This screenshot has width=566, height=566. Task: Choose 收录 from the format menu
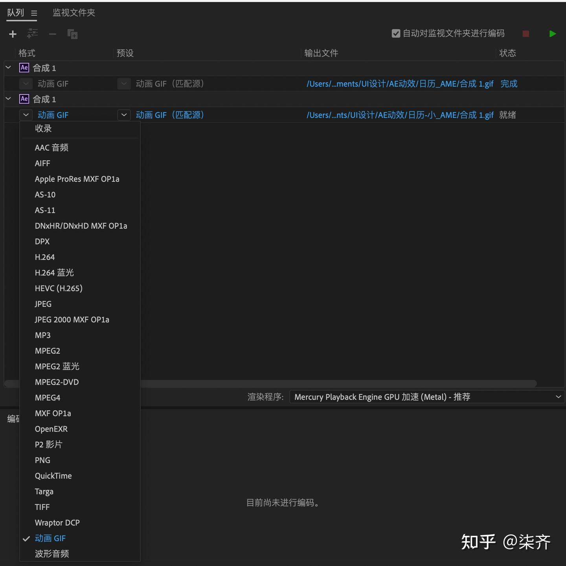pos(80,128)
